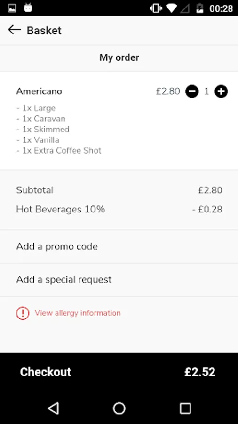Tap Add a special request
The image size is (238, 424).
pyautogui.click(x=119, y=279)
